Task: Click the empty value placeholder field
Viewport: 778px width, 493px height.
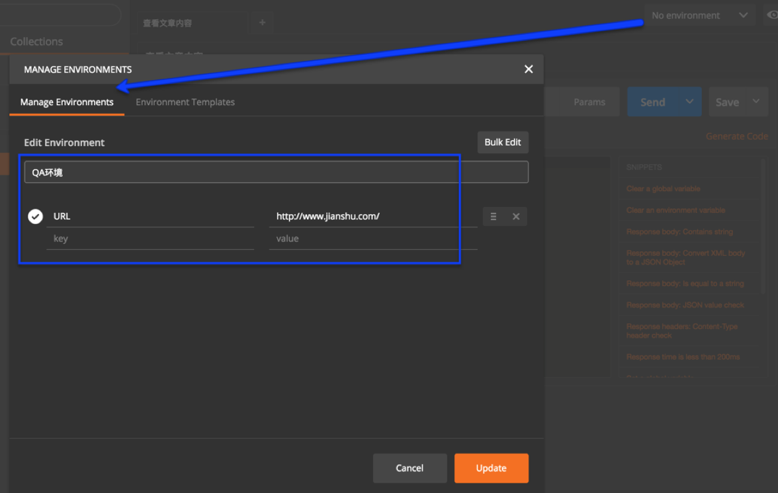Action: point(372,239)
